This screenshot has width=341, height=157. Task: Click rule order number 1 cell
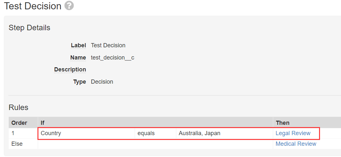[13, 133]
